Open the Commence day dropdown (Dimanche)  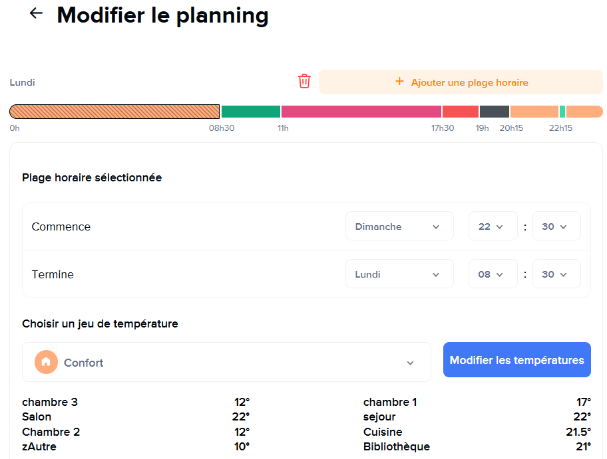[399, 227]
